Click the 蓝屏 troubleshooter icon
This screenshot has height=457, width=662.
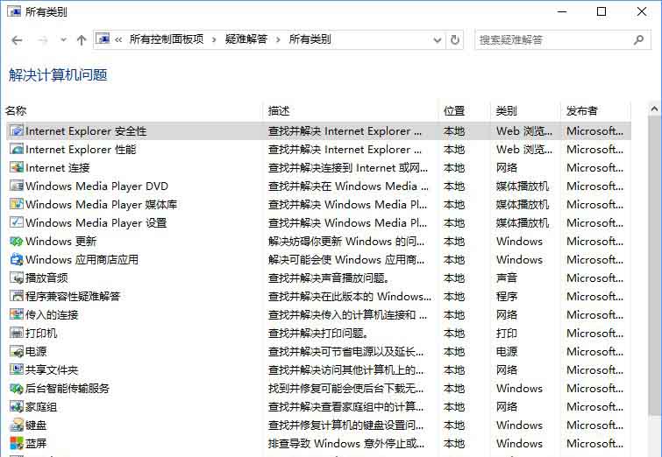16,444
